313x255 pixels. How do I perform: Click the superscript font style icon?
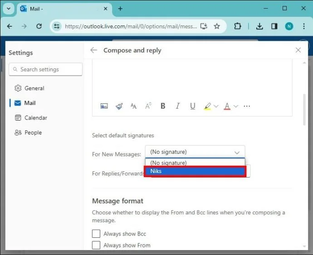(x=148, y=106)
